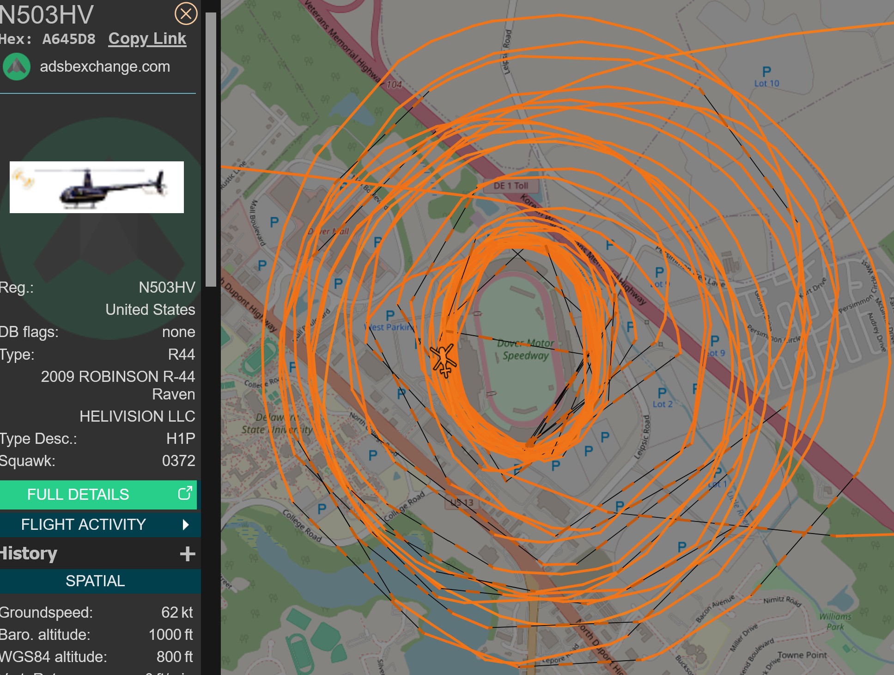Viewport: 894px width, 675px height.
Task: Click the Dover Motor Speedway label
Action: tap(525, 350)
